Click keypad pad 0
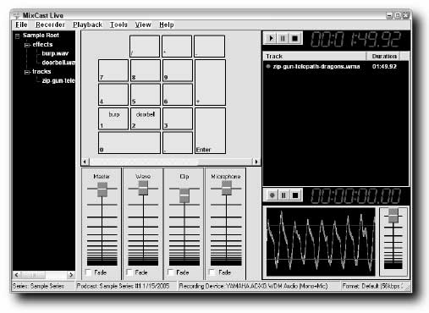429x313 pixels. [x=129, y=143]
